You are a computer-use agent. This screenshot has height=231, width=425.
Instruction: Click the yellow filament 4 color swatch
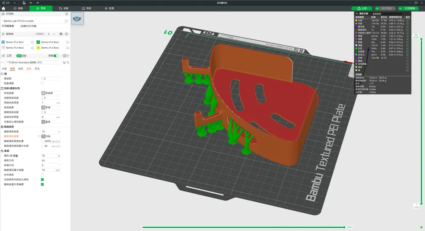pyautogui.click(x=38, y=48)
